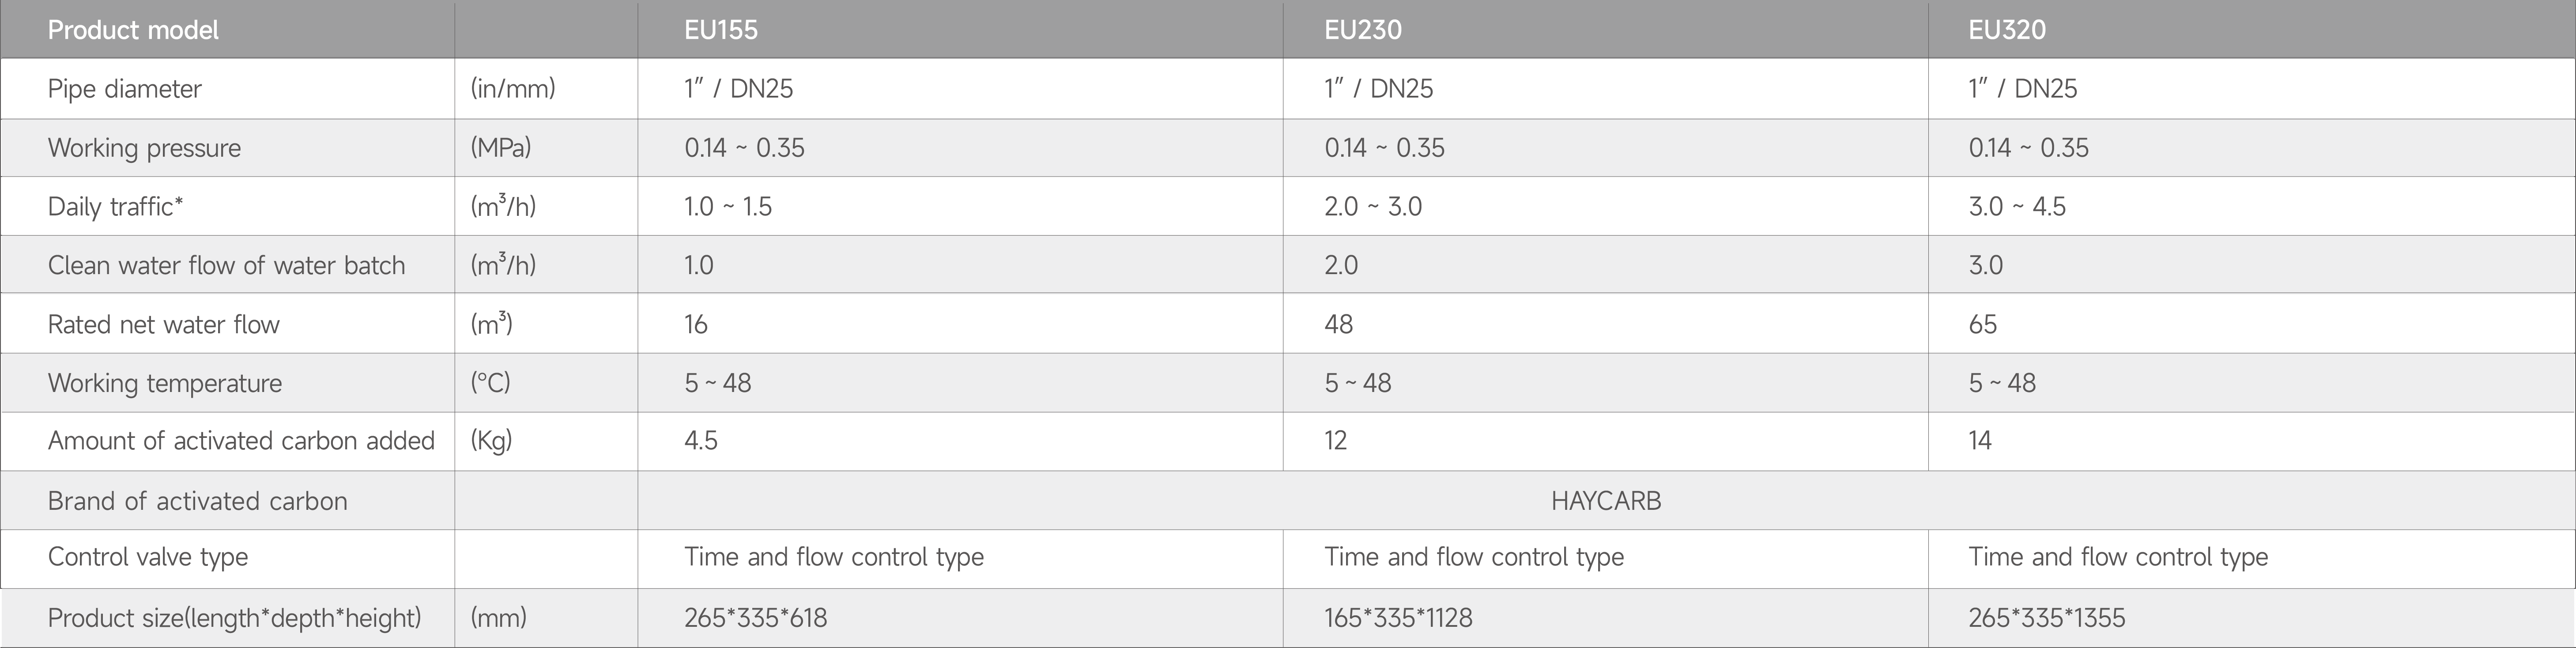Screen dimensions: 2576x648
Task: Click the Control valve type label
Action: tap(148, 557)
